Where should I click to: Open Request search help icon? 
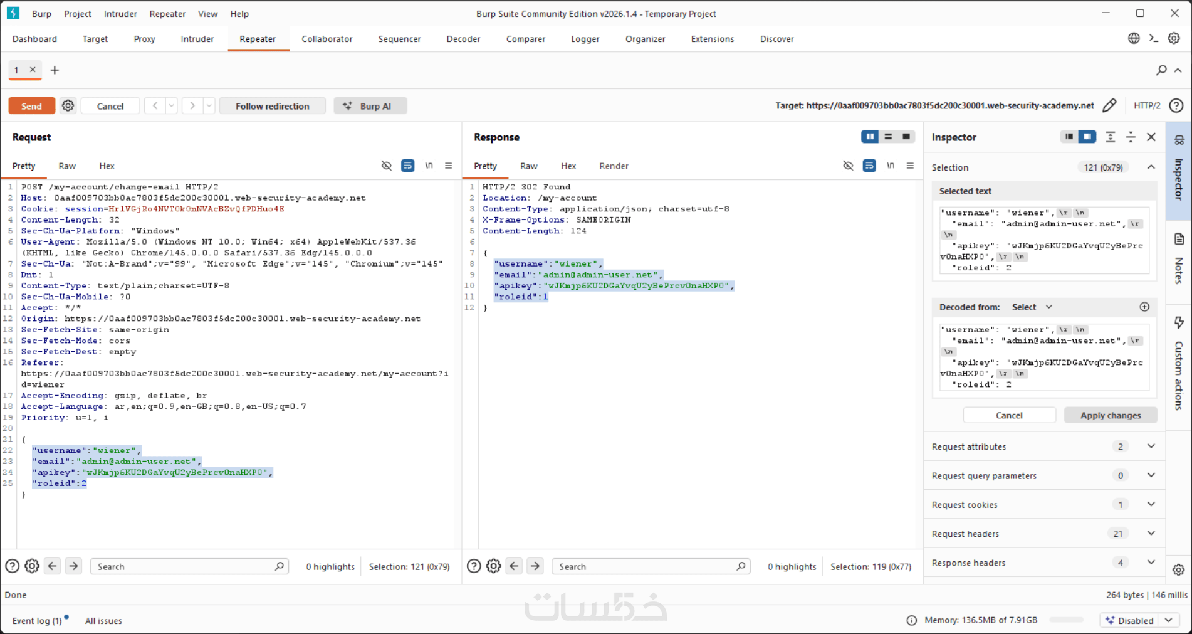(x=12, y=566)
